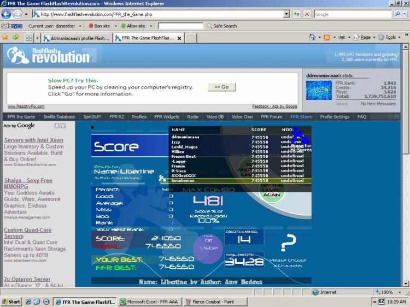Click the previous ad arrow in Ads by Google
Viewport: 410px width, 307px height.
57,126
